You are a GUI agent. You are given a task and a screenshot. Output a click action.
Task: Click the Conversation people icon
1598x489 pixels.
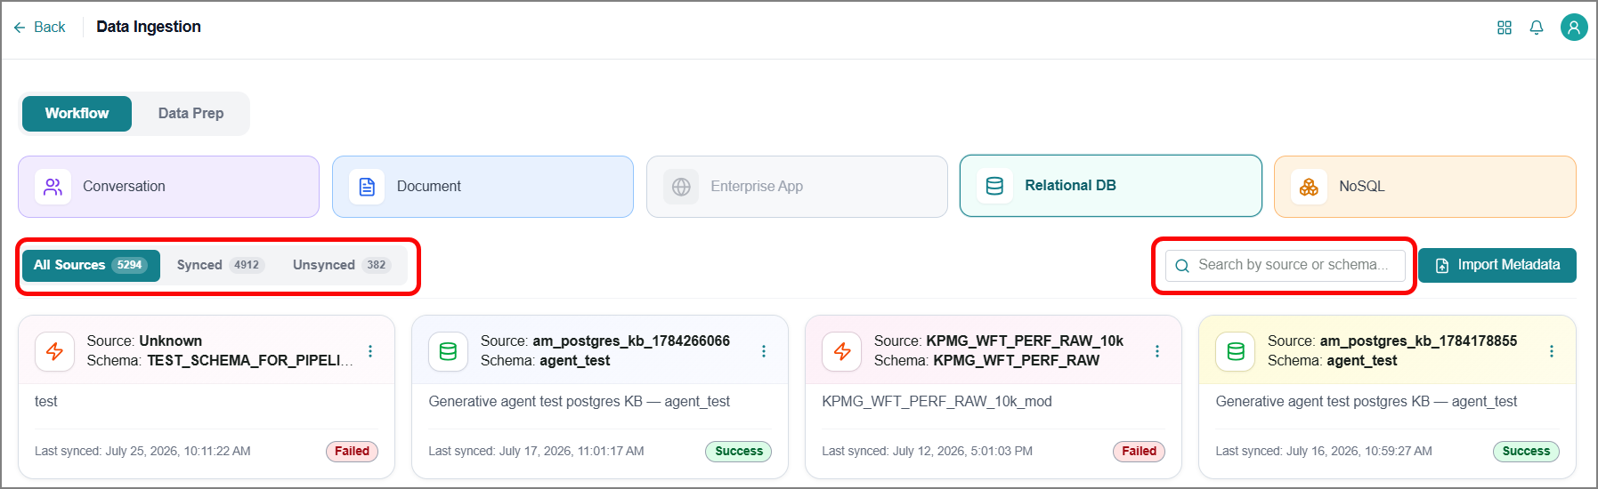click(53, 187)
